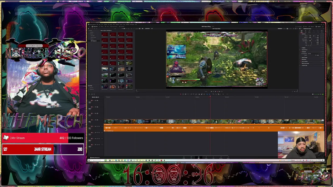Reset the Cropping section in Inspector
Screen dimensions: 333x187
[x=323, y=48]
